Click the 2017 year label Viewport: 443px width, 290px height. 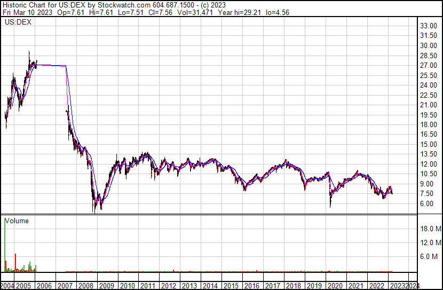click(273, 286)
